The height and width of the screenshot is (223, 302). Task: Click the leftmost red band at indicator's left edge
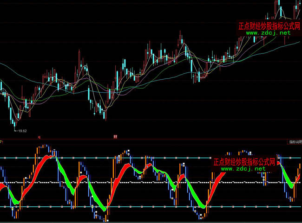(x=2, y=186)
